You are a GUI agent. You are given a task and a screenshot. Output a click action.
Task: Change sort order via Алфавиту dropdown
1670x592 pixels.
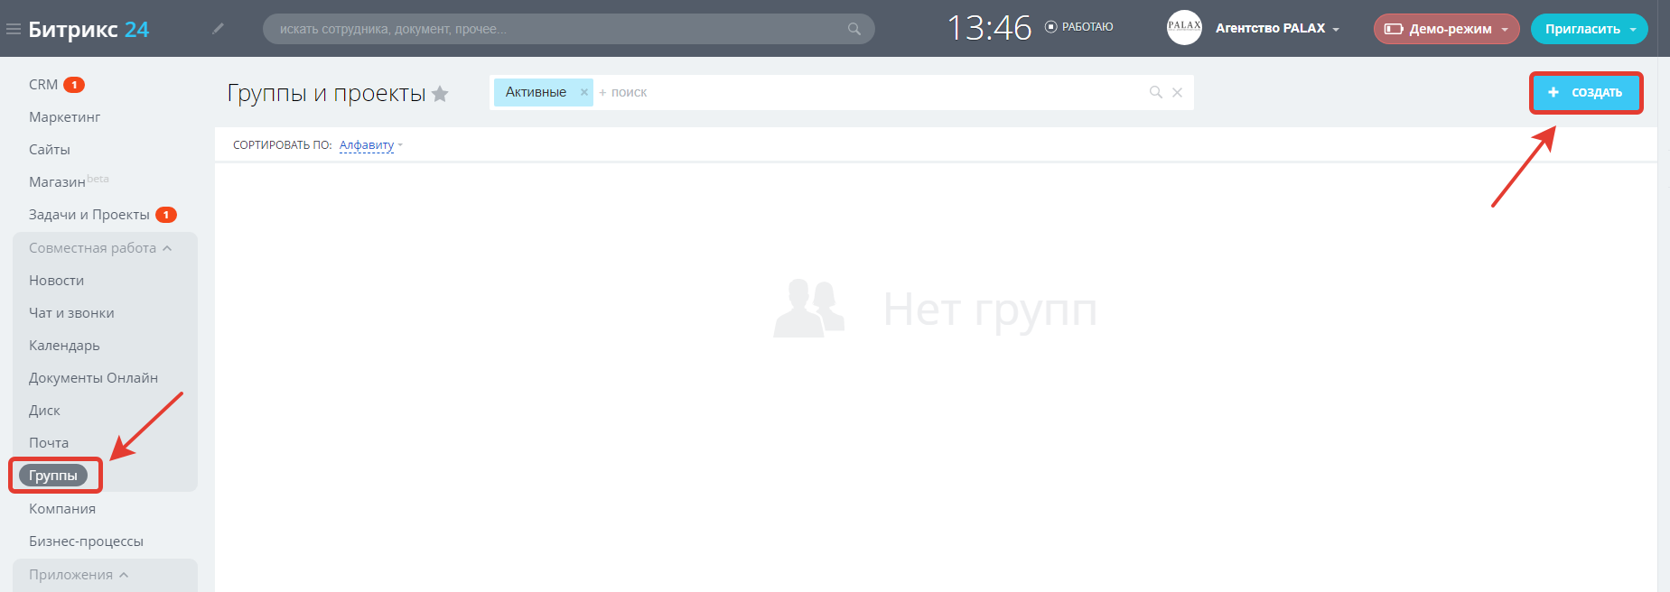(x=370, y=145)
